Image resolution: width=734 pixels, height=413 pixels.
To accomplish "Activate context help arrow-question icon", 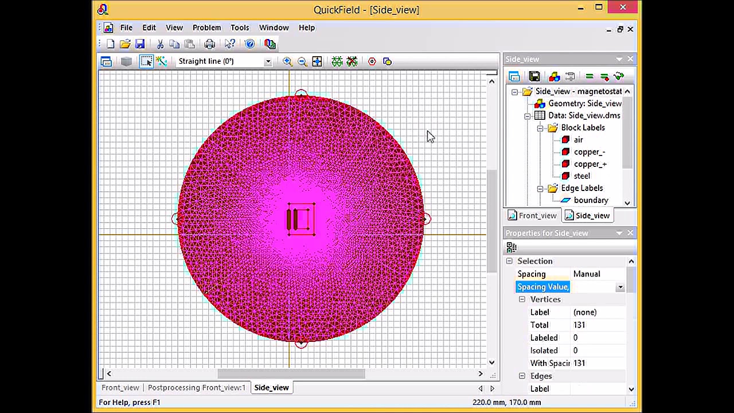I will pyautogui.click(x=230, y=44).
